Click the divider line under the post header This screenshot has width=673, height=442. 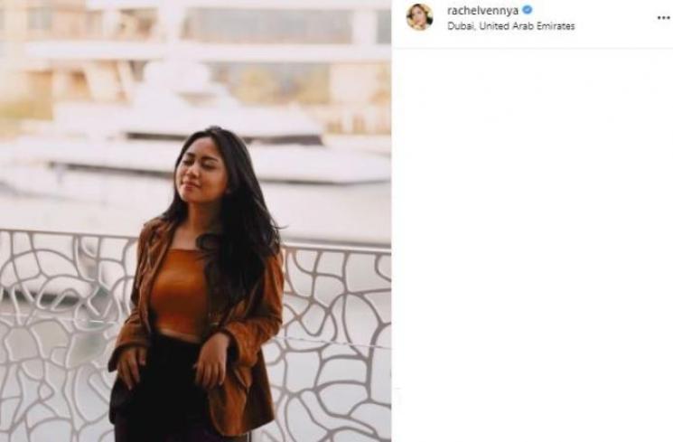click(x=532, y=49)
